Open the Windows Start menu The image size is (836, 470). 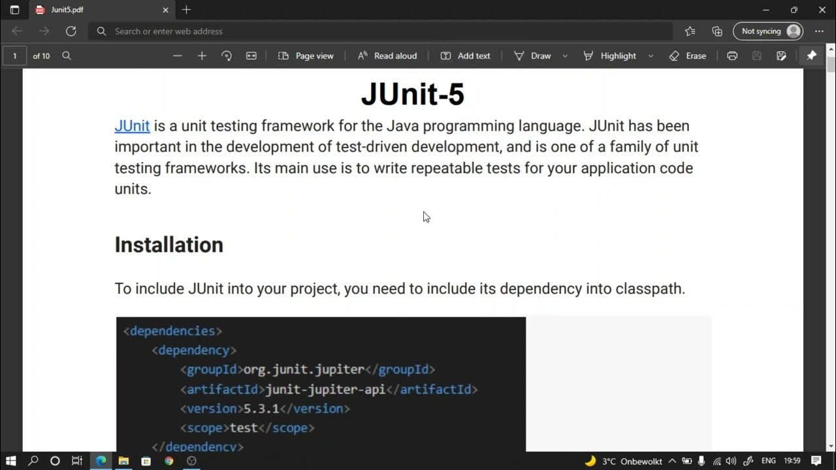(10, 461)
